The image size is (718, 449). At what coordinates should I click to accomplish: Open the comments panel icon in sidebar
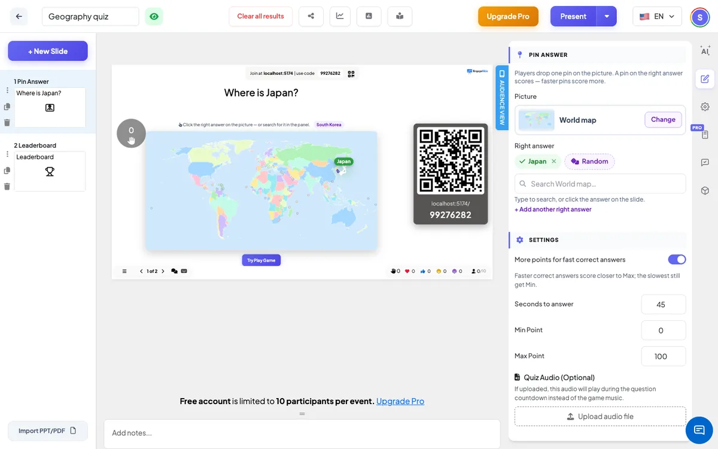pyautogui.click(x=705, y=162)
